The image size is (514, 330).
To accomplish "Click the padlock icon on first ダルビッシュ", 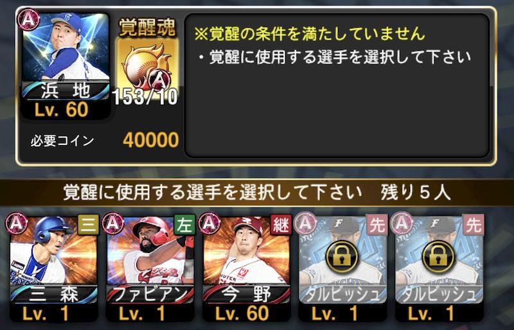I will [342, 256].
